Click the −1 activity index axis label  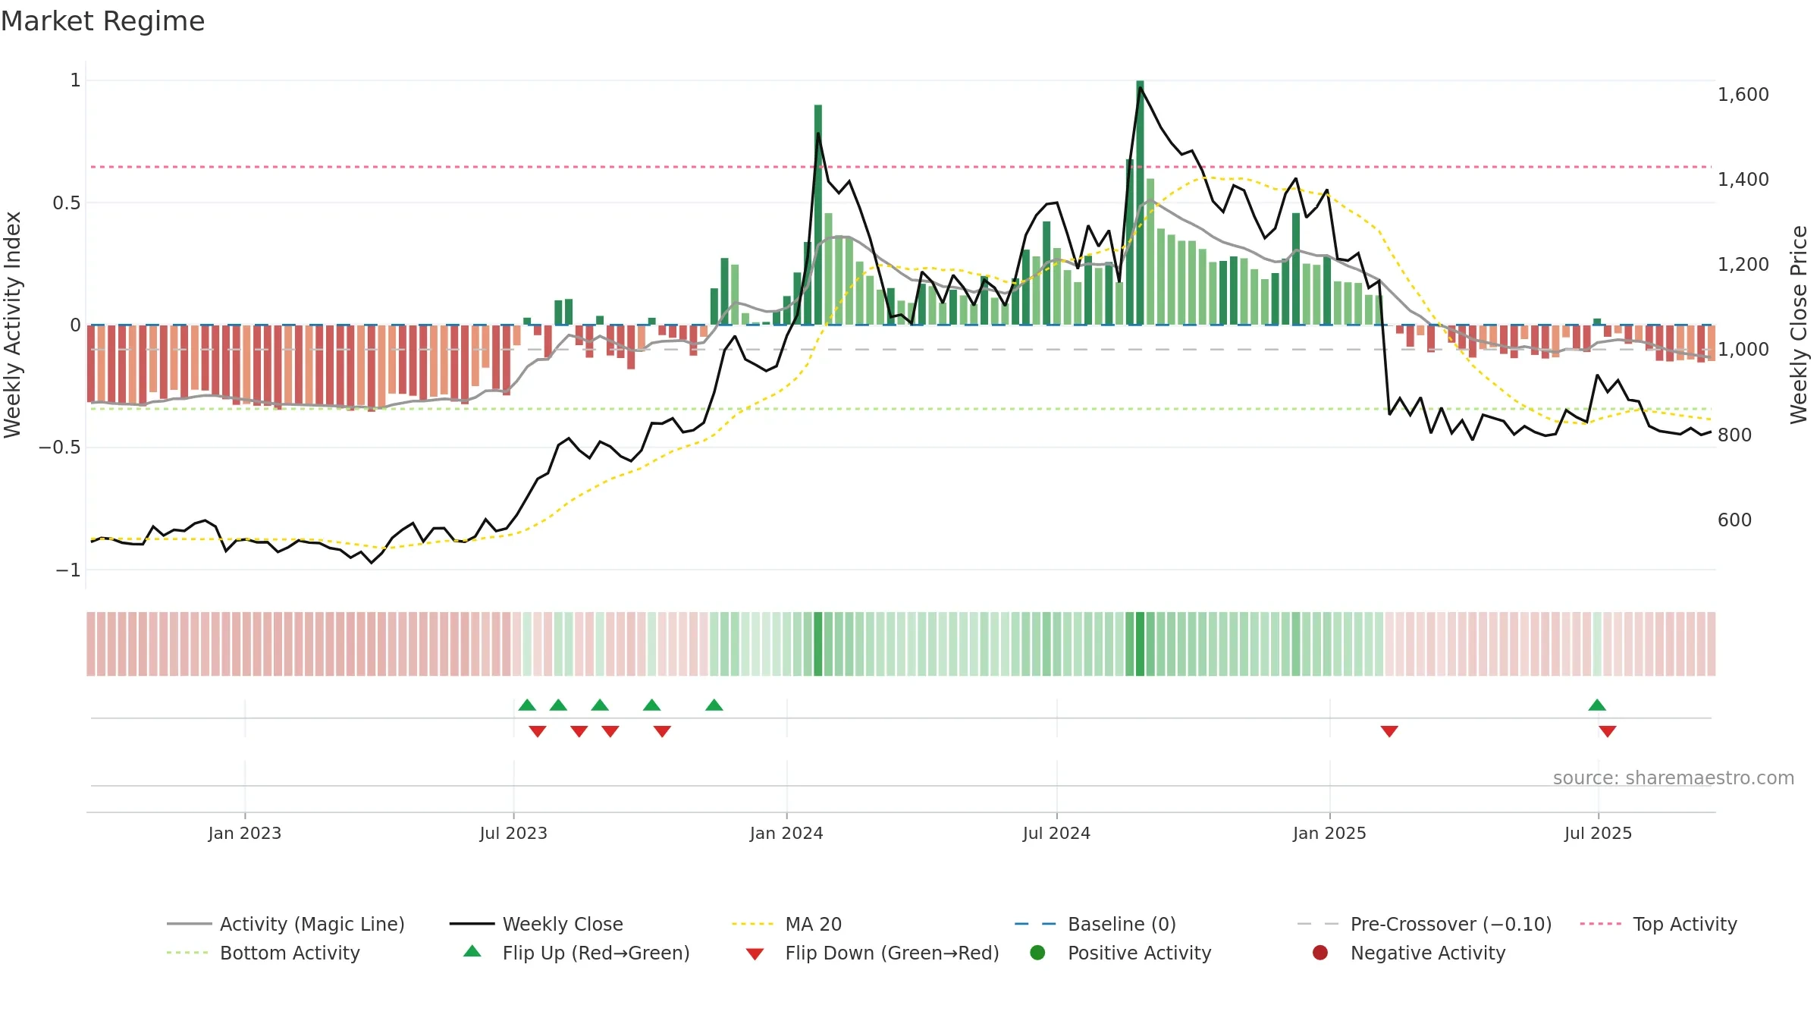click(x=67, y=570)
